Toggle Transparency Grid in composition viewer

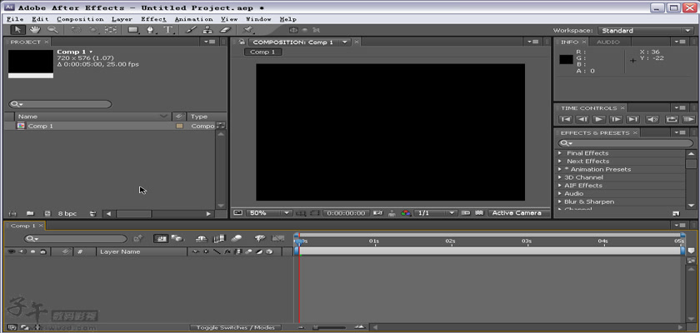(x=479, y=213)
